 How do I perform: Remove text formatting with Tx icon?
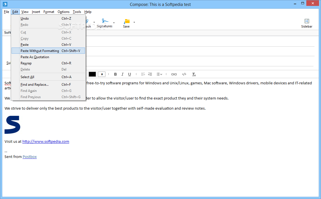(194, 74)
